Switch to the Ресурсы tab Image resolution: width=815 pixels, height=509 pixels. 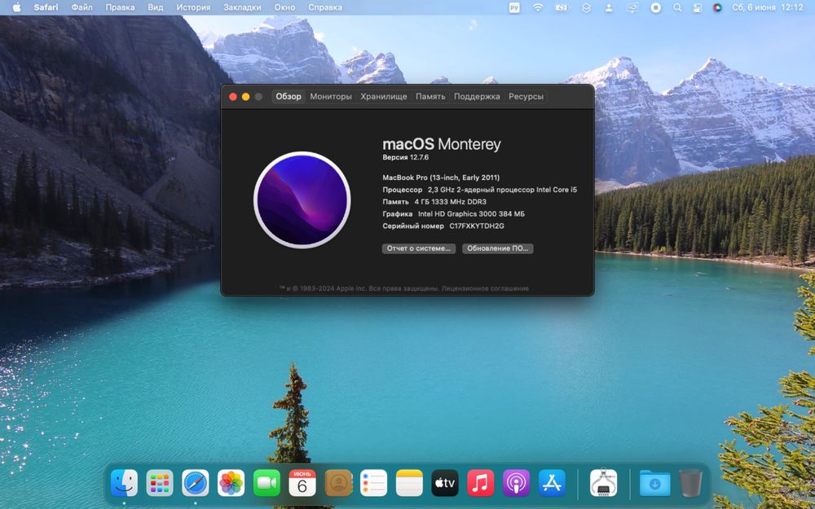[x=526, y=96]
